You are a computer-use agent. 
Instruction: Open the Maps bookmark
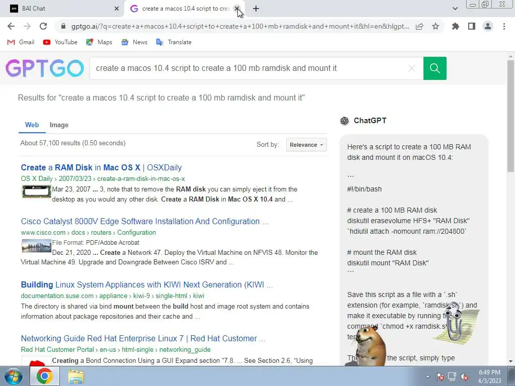pyautogui.click(x=99, y=42)
